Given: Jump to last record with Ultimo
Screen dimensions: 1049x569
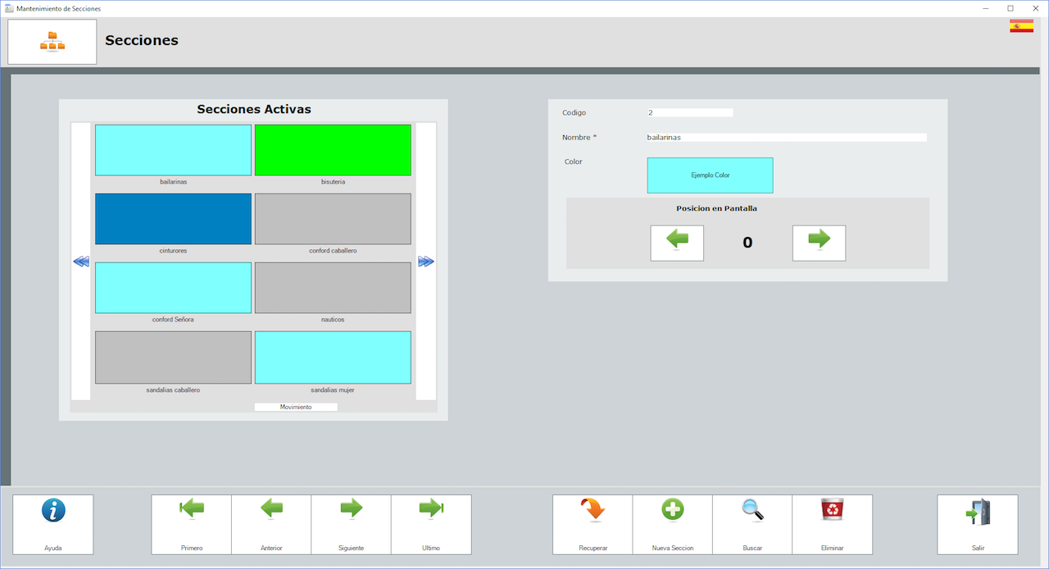Looking at the screenshot, I should [x=431, y=510].
